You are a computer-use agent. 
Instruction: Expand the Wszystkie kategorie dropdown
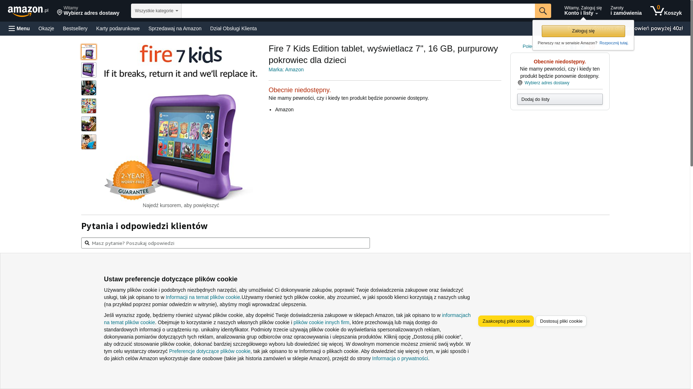tap(156, 11)
